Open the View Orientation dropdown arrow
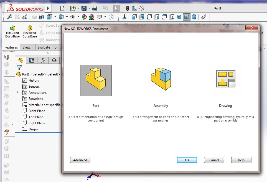267x182 pixels. click(x=55, y=17)
